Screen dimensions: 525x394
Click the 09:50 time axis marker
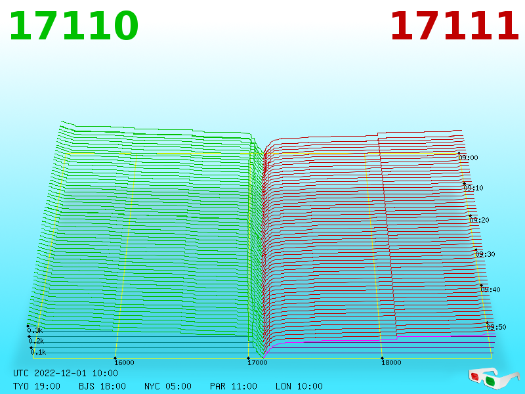[x=496, y=327]
